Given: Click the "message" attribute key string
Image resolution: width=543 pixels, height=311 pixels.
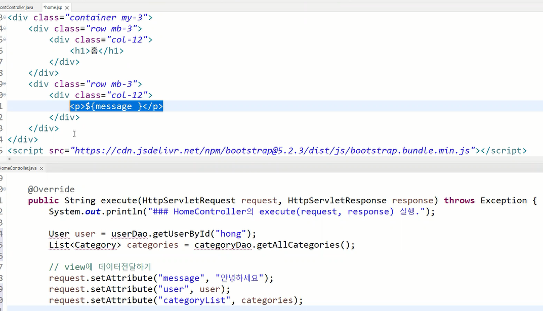Looking at the screenshot, I should (182, 278).
